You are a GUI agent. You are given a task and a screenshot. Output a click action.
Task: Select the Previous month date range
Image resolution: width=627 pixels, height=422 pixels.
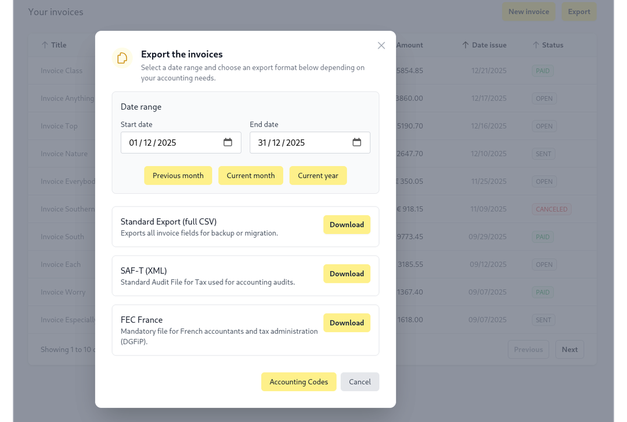coord(178,175)
